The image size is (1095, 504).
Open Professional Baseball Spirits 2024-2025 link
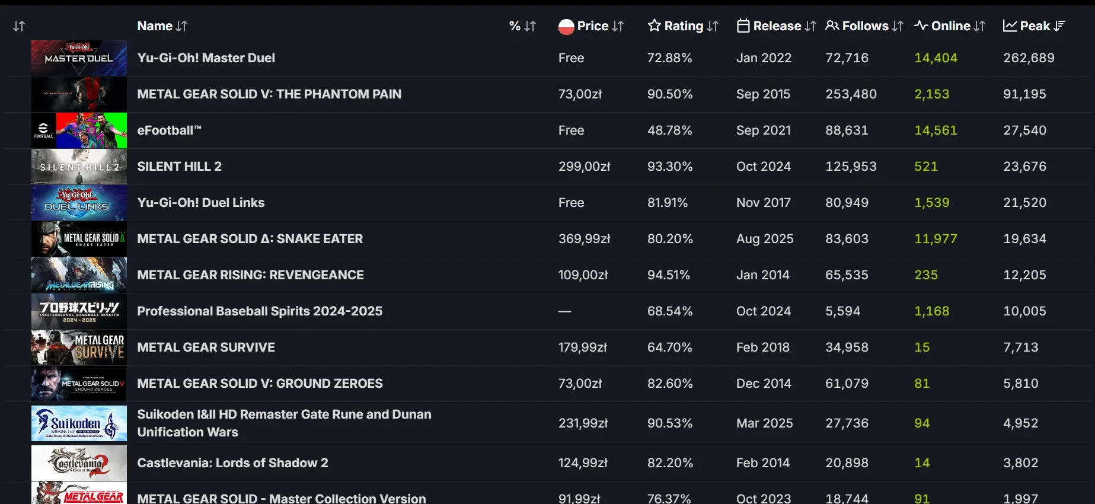click(259, 311)
